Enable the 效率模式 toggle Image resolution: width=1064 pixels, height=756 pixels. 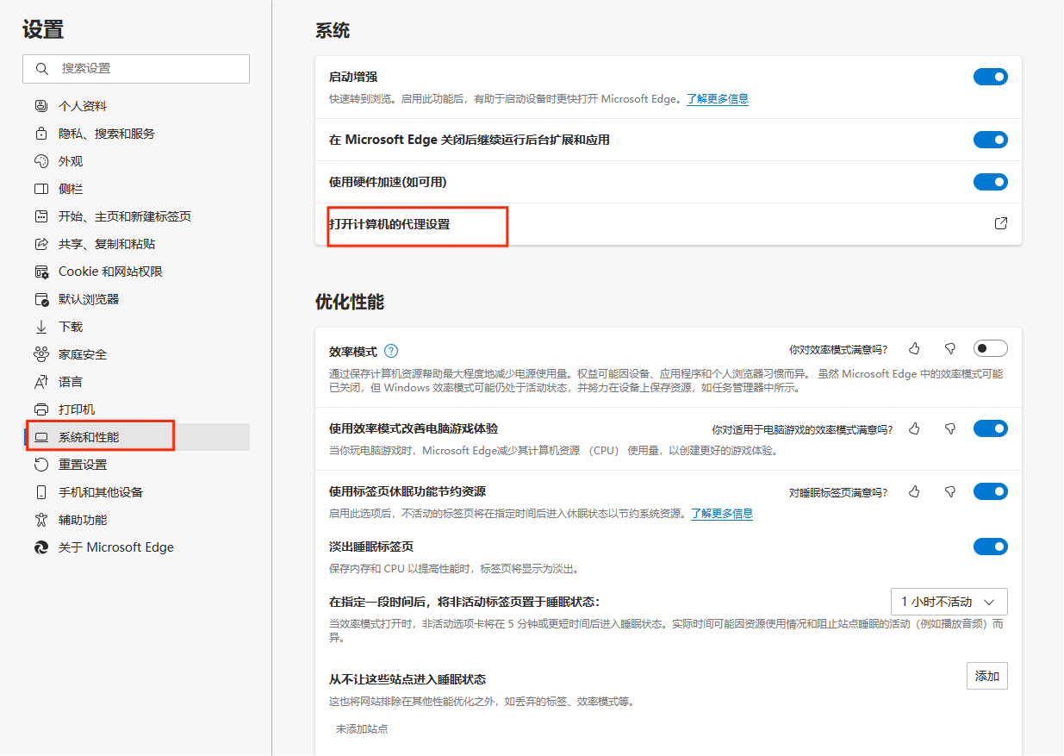(x=990, y=349)
